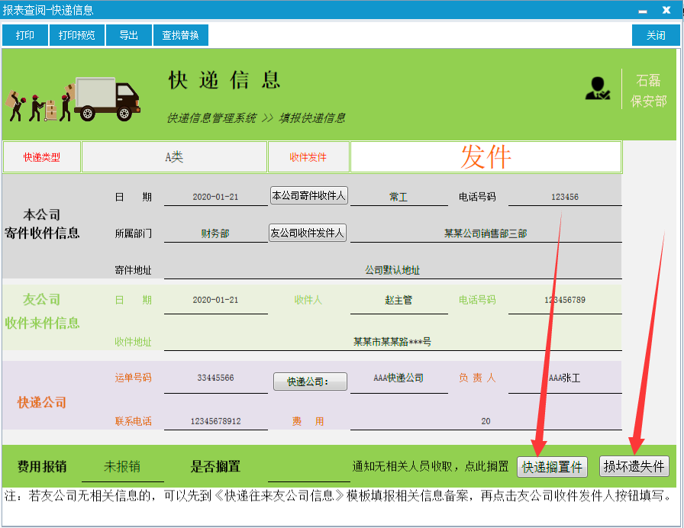
Task: Select AAA张工 responsible person field
Action: point(565,378)
